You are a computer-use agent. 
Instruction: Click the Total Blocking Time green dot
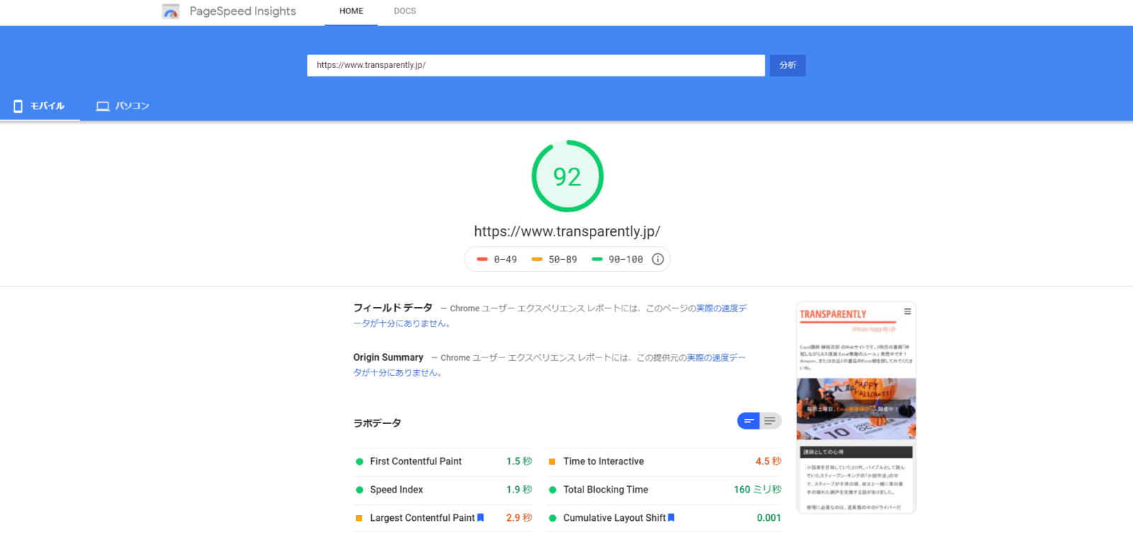pyautogui.click(x=552, y=490)
